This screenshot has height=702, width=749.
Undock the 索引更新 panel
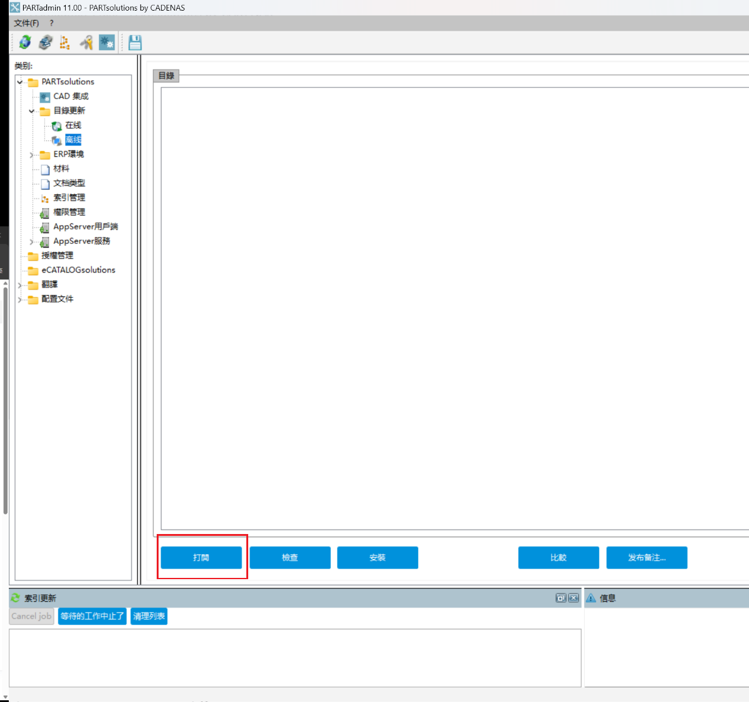pos(561,598)
